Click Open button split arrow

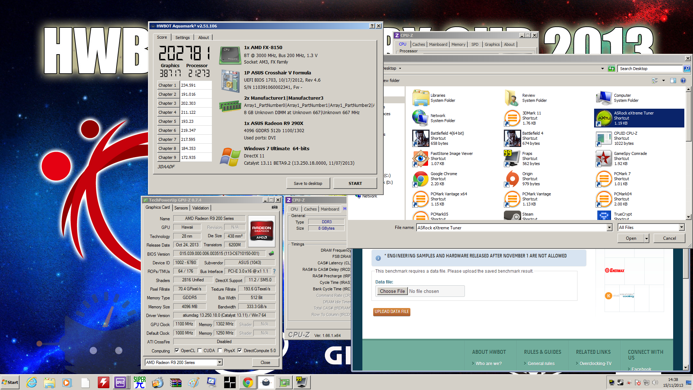[647, 238]
